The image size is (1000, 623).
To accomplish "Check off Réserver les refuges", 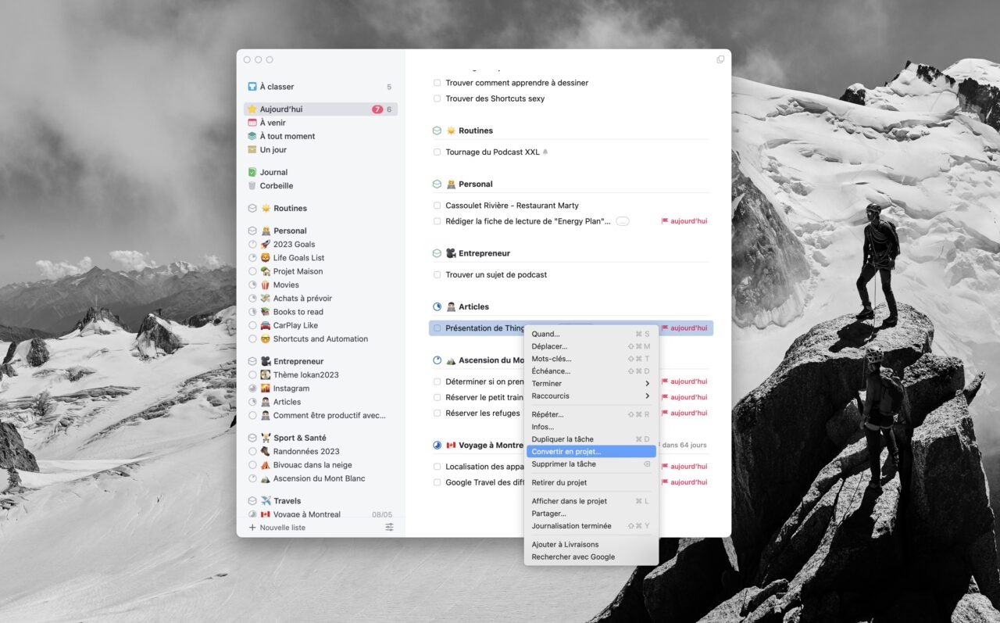I will 437,414.
